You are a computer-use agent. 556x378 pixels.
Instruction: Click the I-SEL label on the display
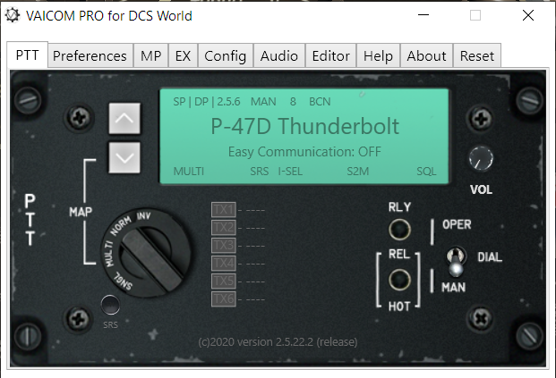290,172
